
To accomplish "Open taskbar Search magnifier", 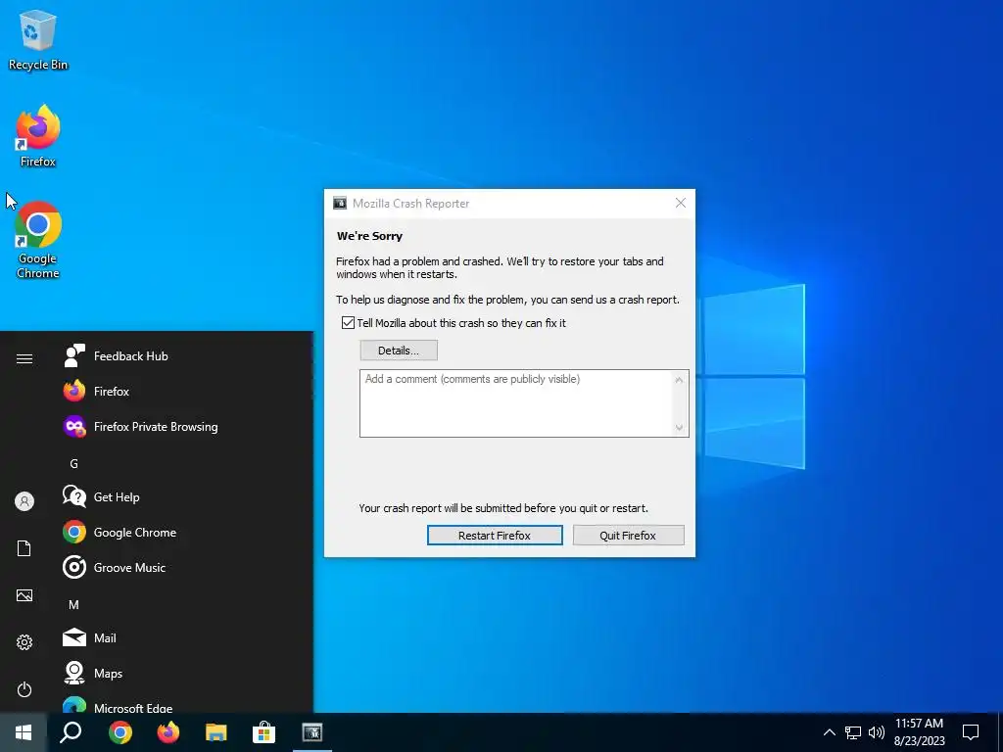I will (71, 732).
